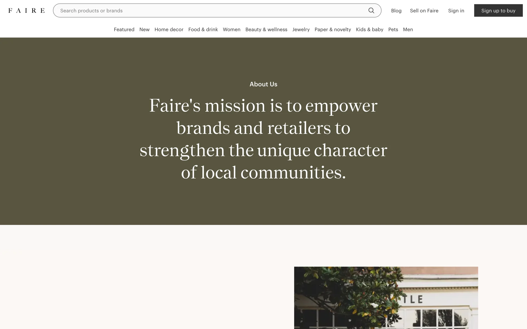Image resolution: width=527 pixels, height=329 pixels.
Task: Select the Pets category
Action: pyautogui.click(x=393, y=29)
